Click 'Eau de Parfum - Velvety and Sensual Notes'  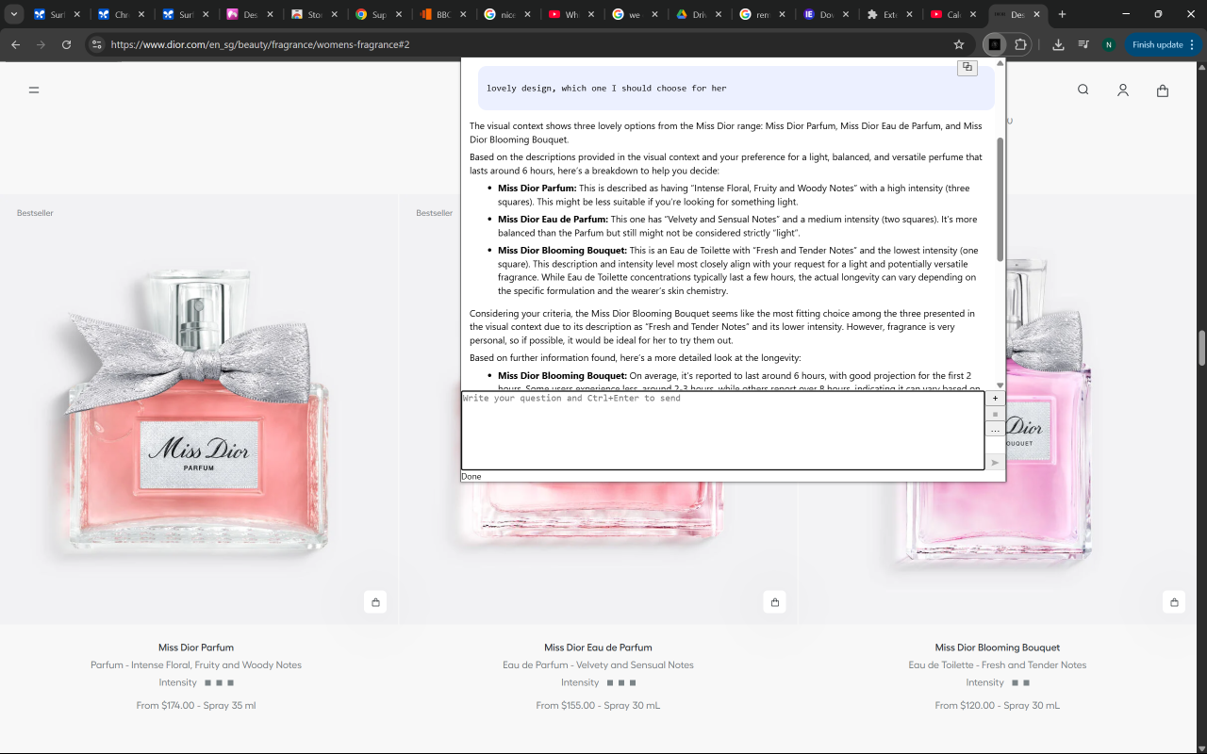coord(598,664)
